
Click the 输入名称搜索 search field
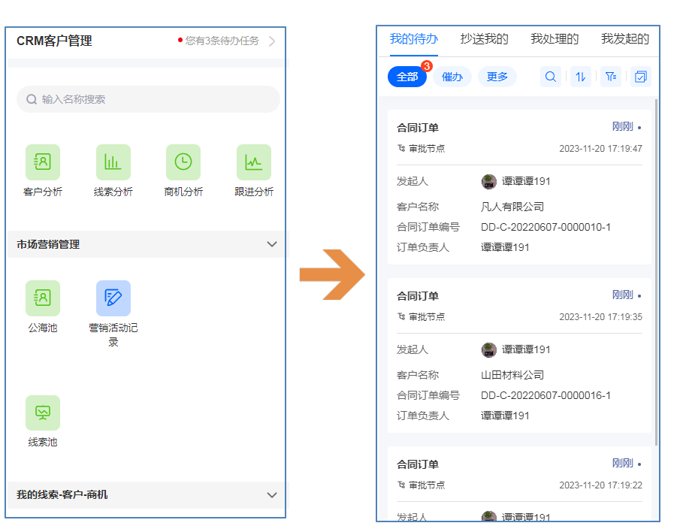coord(148,99)
